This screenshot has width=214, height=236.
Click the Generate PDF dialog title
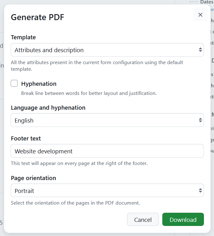click(x=38, y=17)
